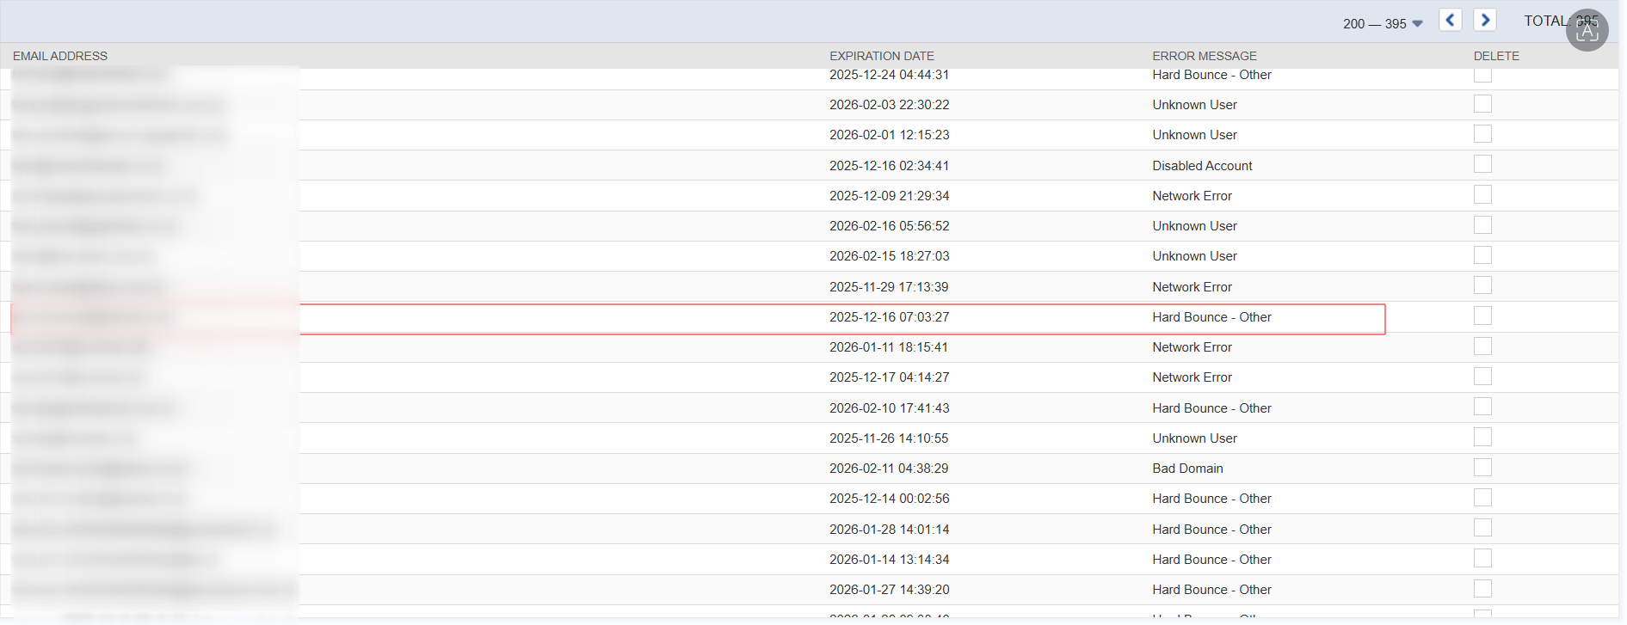Click expiration date 2026-01-11 18:15:41
The height and width of the screenshot is (625, 1627).
tap(888, 347)
